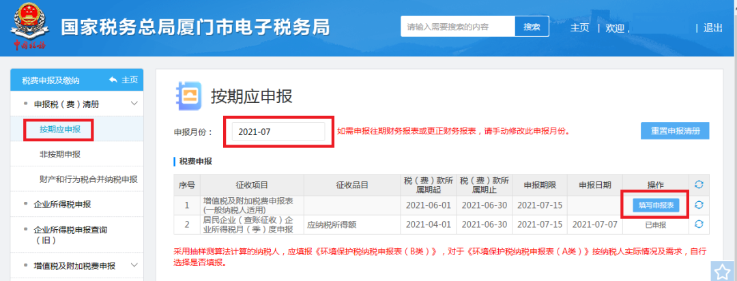This screenshot has height=281, width=737.
Task: Click the 欢迎 text in header
Action: coord(615,28)
